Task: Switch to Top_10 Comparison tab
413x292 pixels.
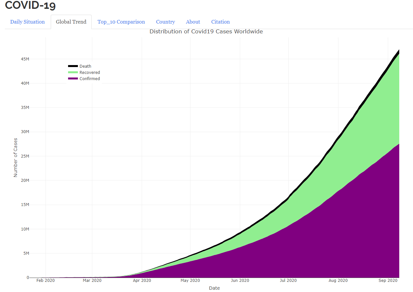Action: 121,22
